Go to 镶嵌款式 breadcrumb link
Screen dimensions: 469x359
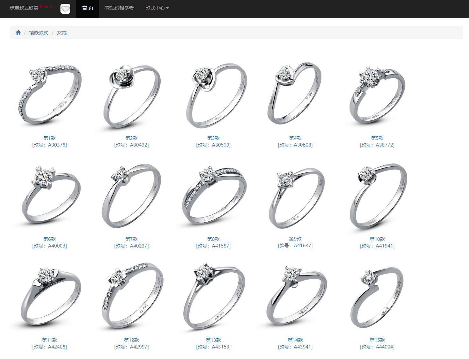39,32
